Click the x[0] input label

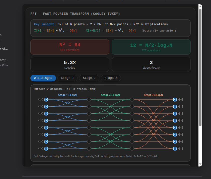coord(40,99)
